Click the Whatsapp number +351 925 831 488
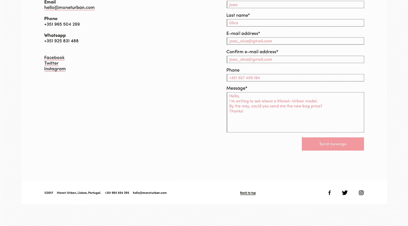 point(61,41)
